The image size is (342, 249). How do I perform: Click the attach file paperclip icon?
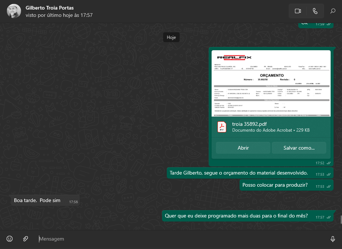click(x=25, y=239)
